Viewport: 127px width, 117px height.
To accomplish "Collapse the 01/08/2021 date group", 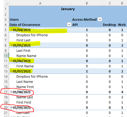I will [x=11, y=92].
